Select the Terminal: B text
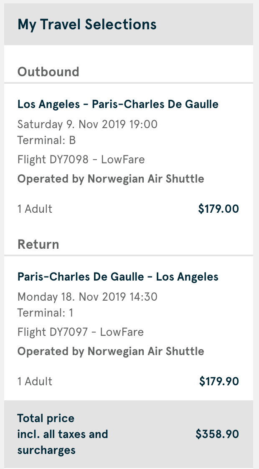 point(46,140)
